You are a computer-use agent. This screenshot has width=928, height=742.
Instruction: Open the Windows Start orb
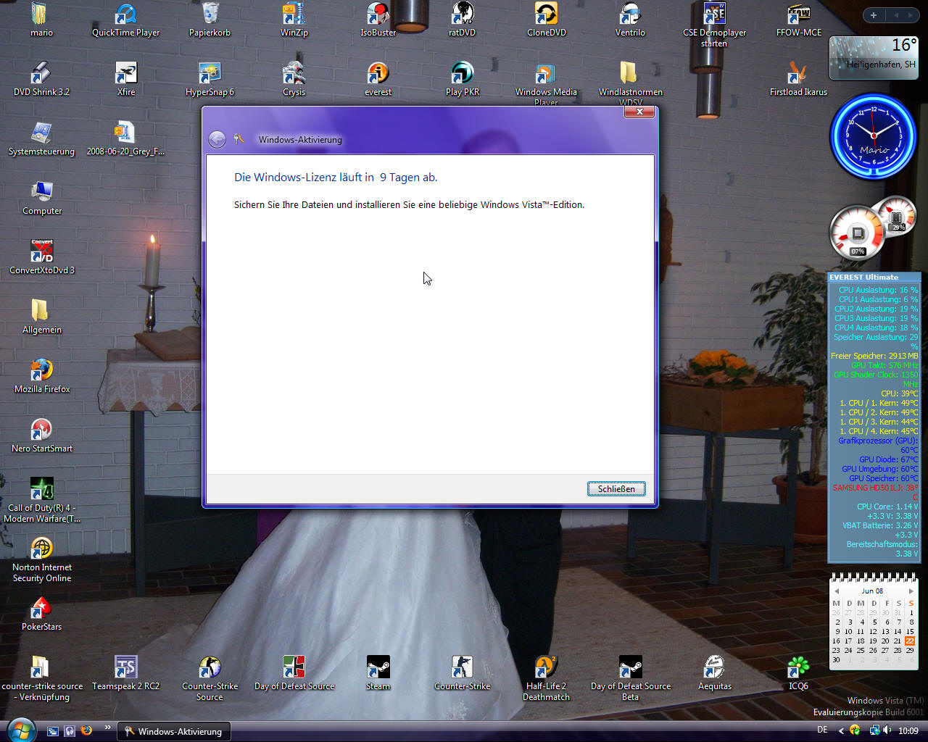[x=20, y=729]
